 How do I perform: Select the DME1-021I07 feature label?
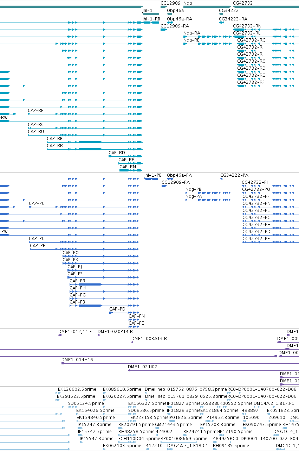143,367
